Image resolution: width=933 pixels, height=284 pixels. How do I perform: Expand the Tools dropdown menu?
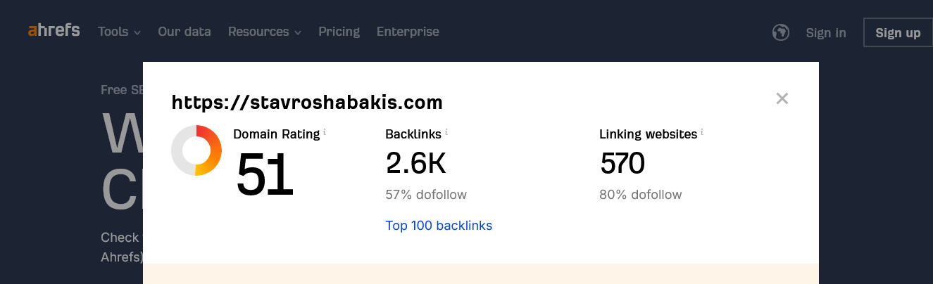[119, 32]
